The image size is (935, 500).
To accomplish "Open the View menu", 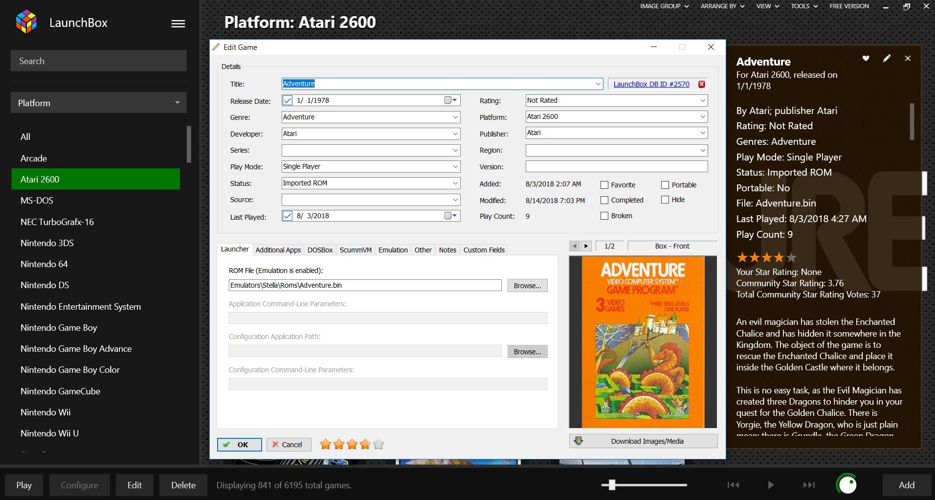I will 767,6.
